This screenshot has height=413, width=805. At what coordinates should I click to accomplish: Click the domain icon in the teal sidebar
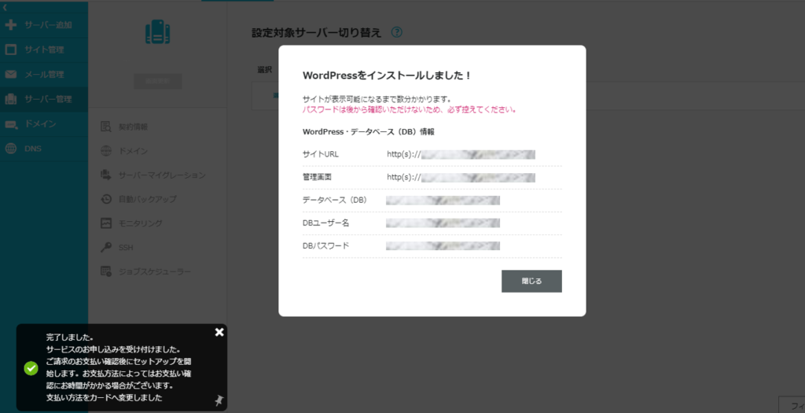pos(11,124)
